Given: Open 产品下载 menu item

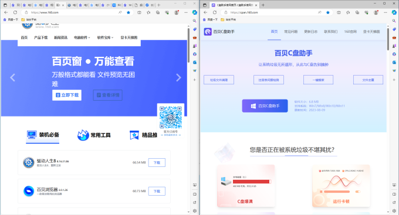Looking at the screenshot, I should [40, 37].
